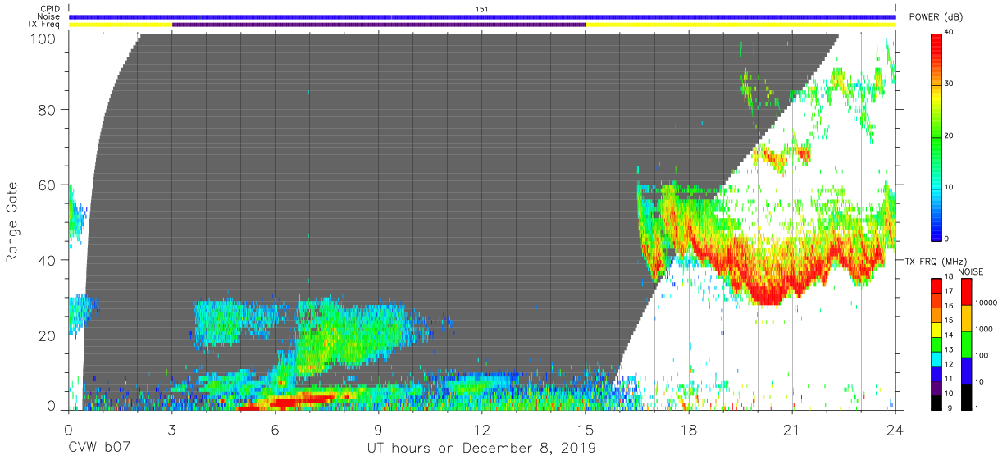Click the blue Noise bar above the plot
The height and width of the screenshot is (465, 1007).
click(x=482, y=16)
